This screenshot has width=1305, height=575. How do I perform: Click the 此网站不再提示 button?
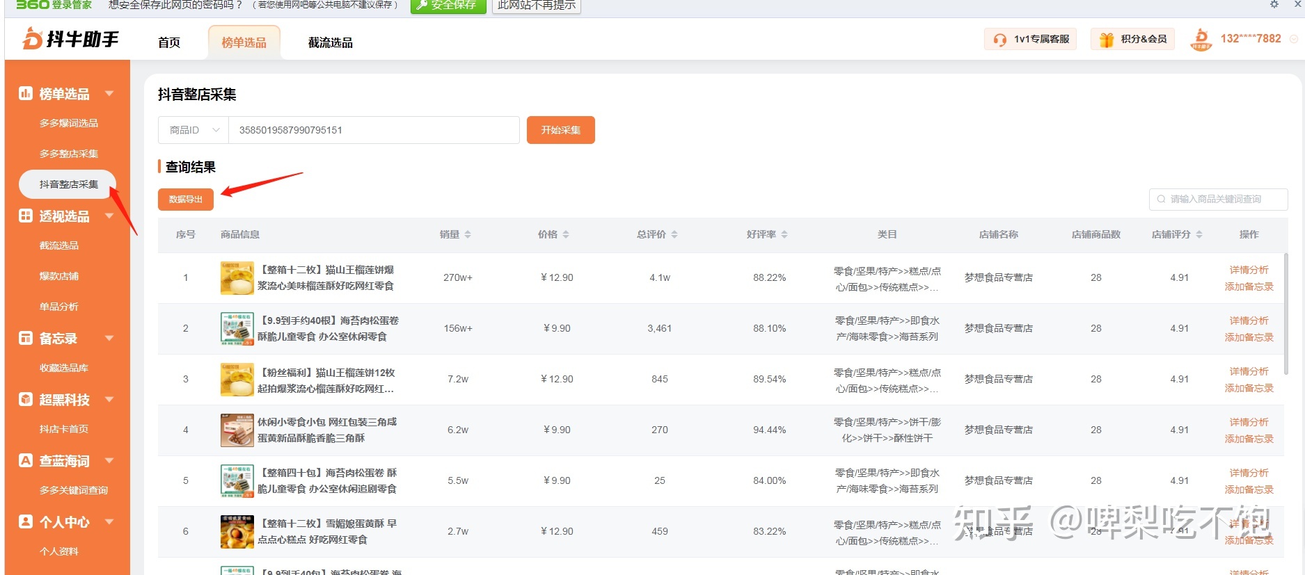[537, 5]
